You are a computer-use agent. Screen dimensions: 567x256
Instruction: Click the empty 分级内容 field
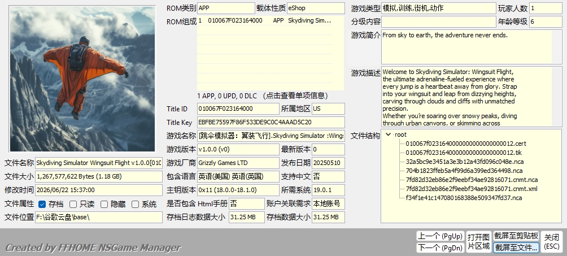pos(439,21)
